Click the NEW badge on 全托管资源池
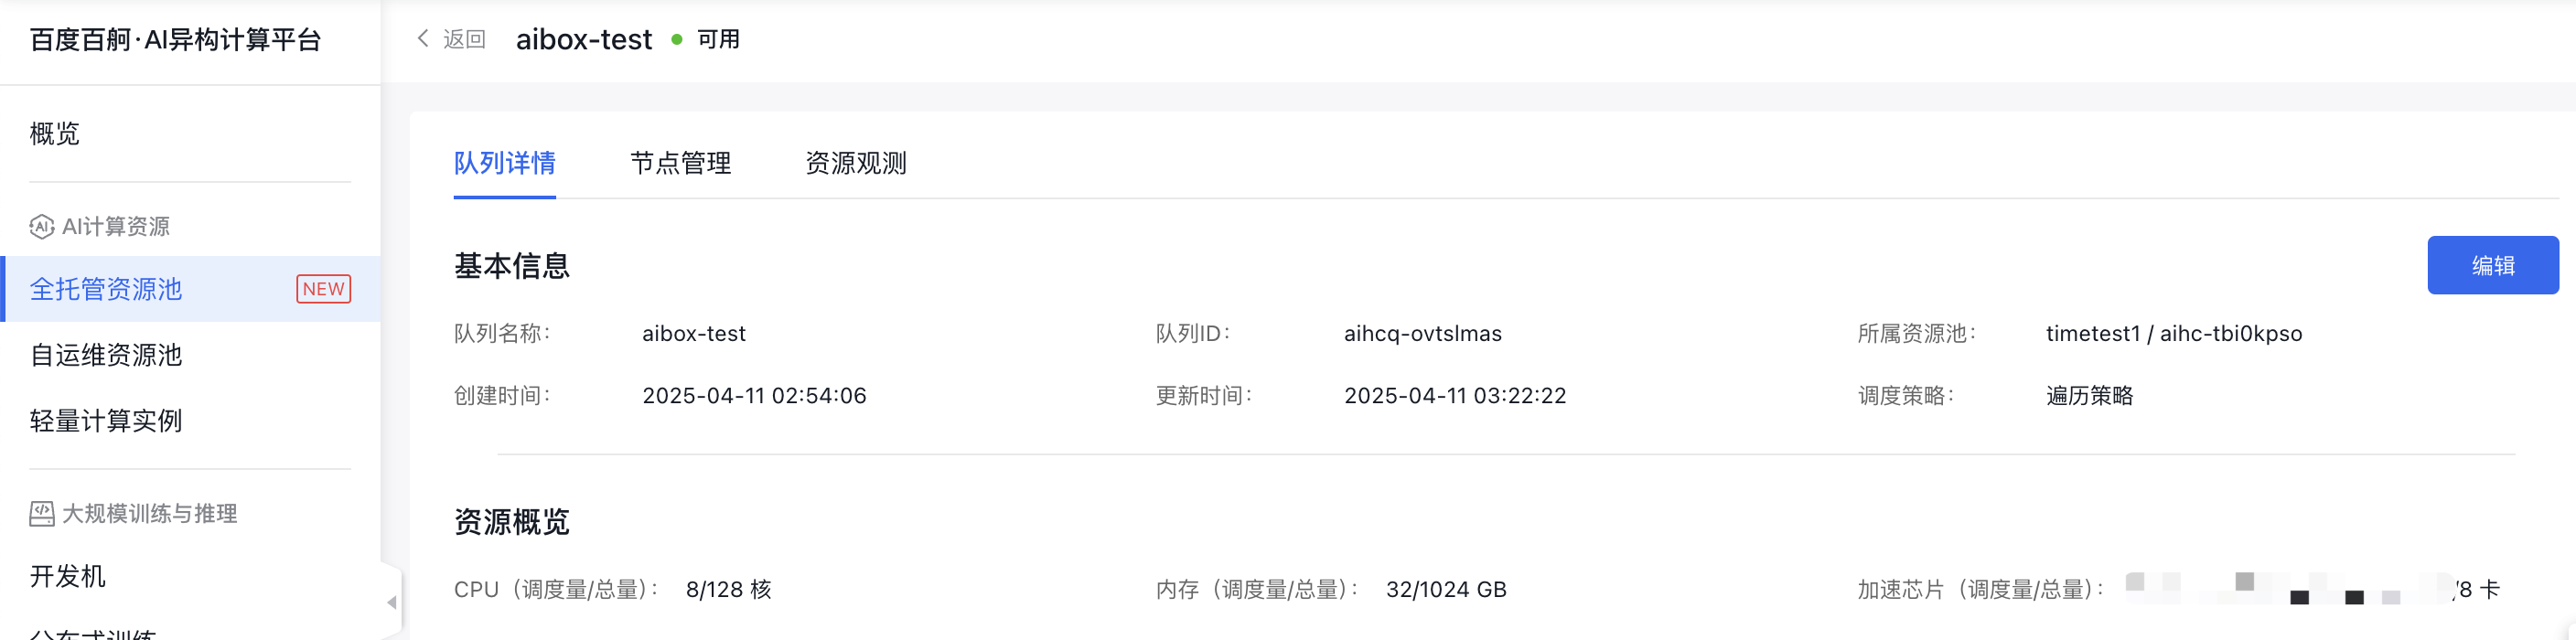This screenshot has width=2576, height=640. 323,289
